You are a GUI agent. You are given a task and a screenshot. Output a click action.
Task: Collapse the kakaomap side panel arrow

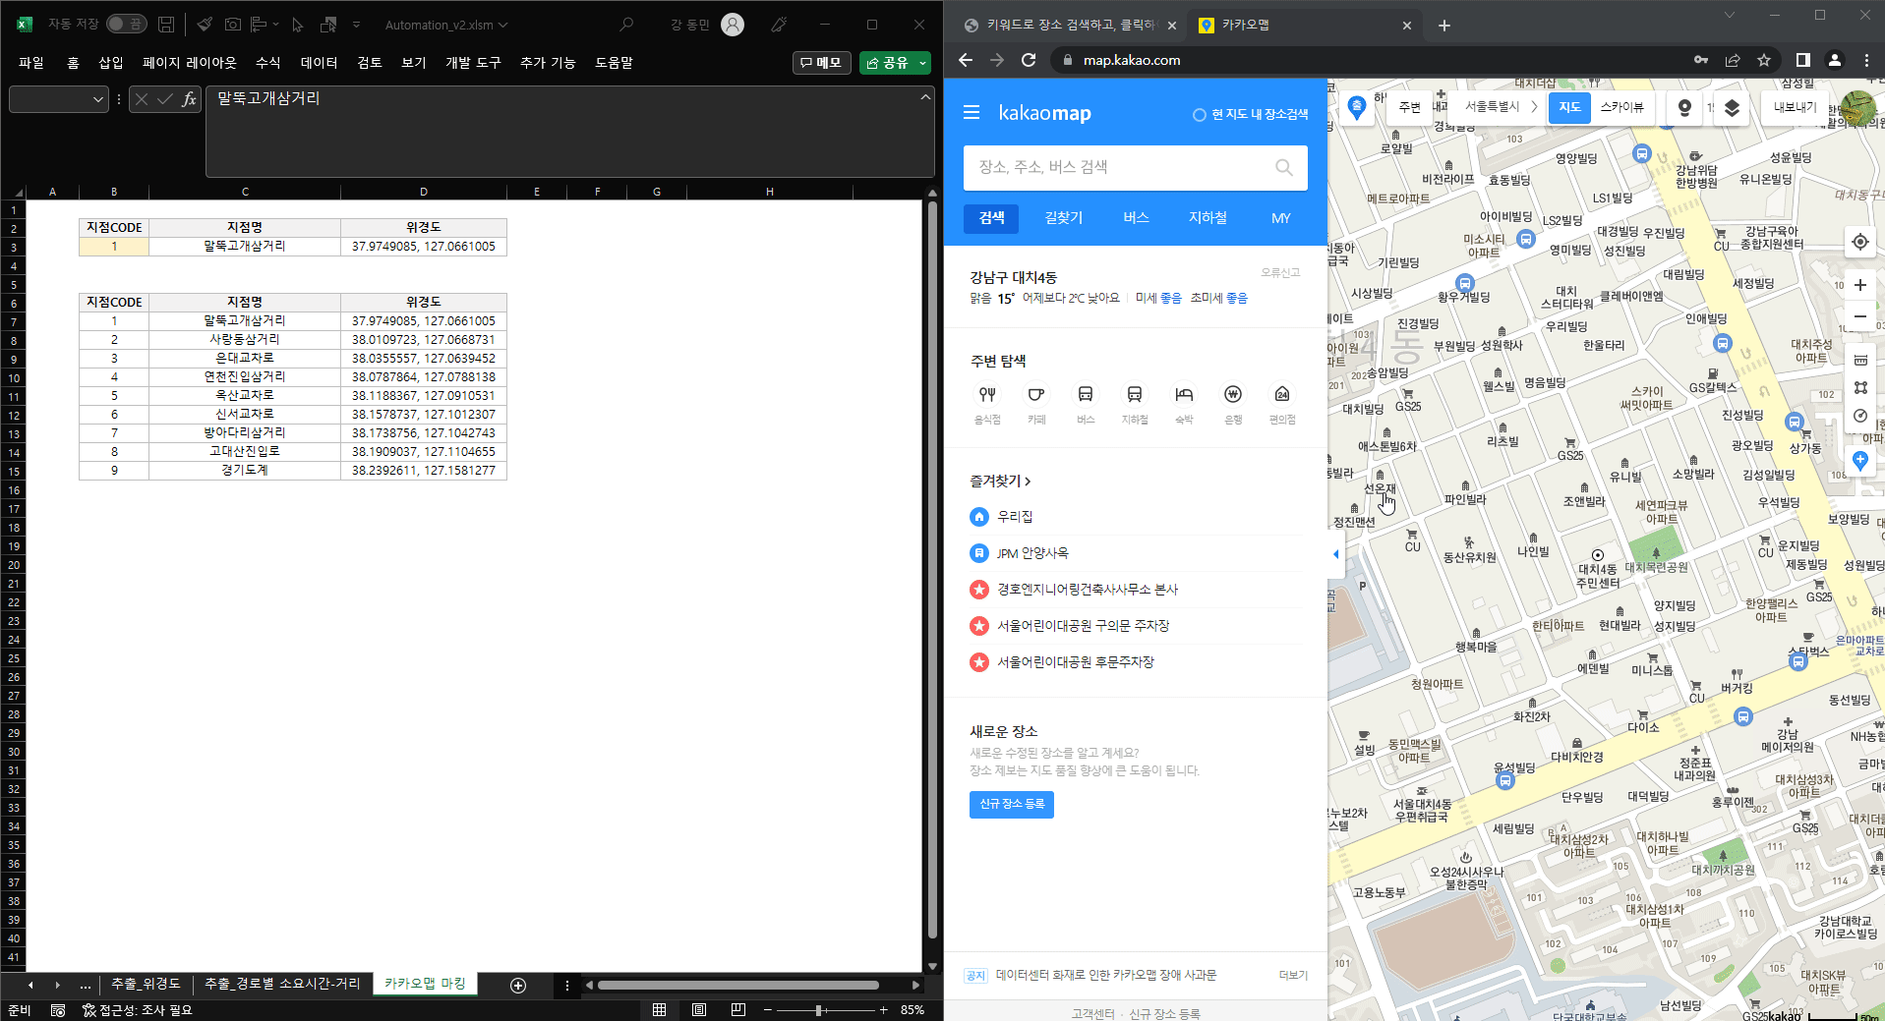point(1335,554)
